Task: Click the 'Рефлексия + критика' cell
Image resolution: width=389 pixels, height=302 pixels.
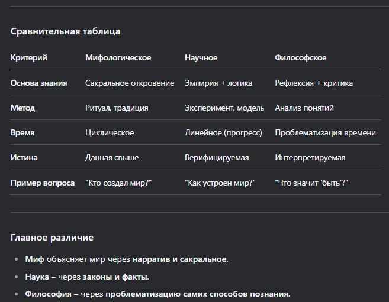Action: tap(314, 83)
